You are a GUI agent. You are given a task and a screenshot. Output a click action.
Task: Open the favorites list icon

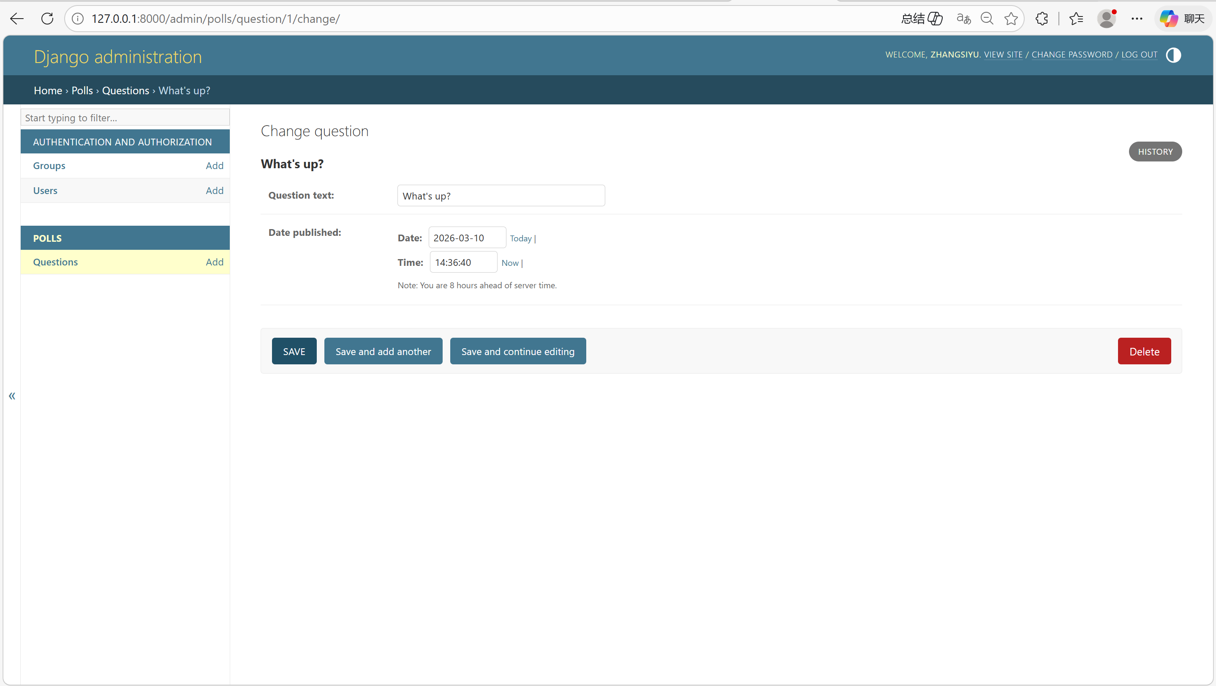coord(1076,19)
